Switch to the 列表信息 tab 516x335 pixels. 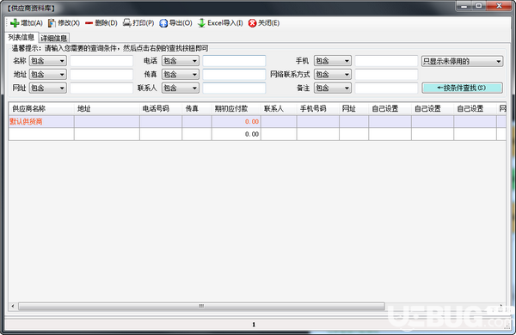click(x=21, y=37)
